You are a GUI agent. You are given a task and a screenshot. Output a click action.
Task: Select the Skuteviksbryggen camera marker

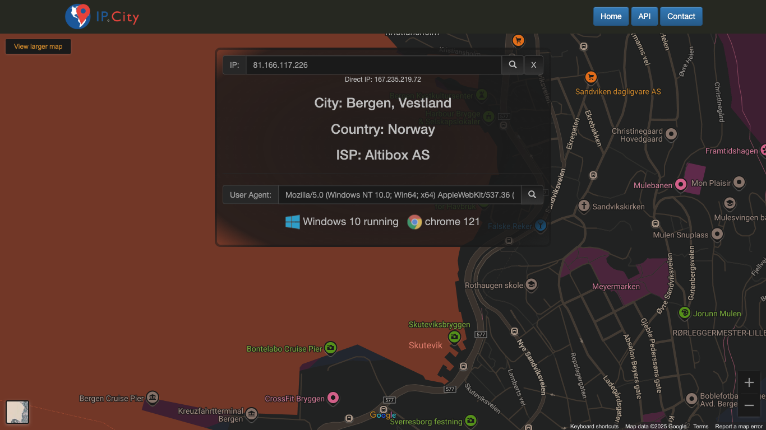454,337
